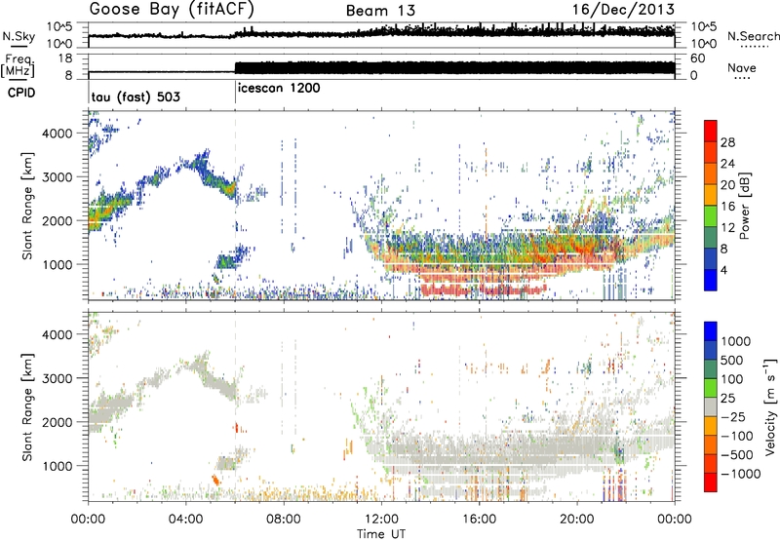Click the noise trace in the N.Sky panel
Image resolution: width=780 pixels, height=540 pixels.
pyautogui.click(x=381, y=34)
